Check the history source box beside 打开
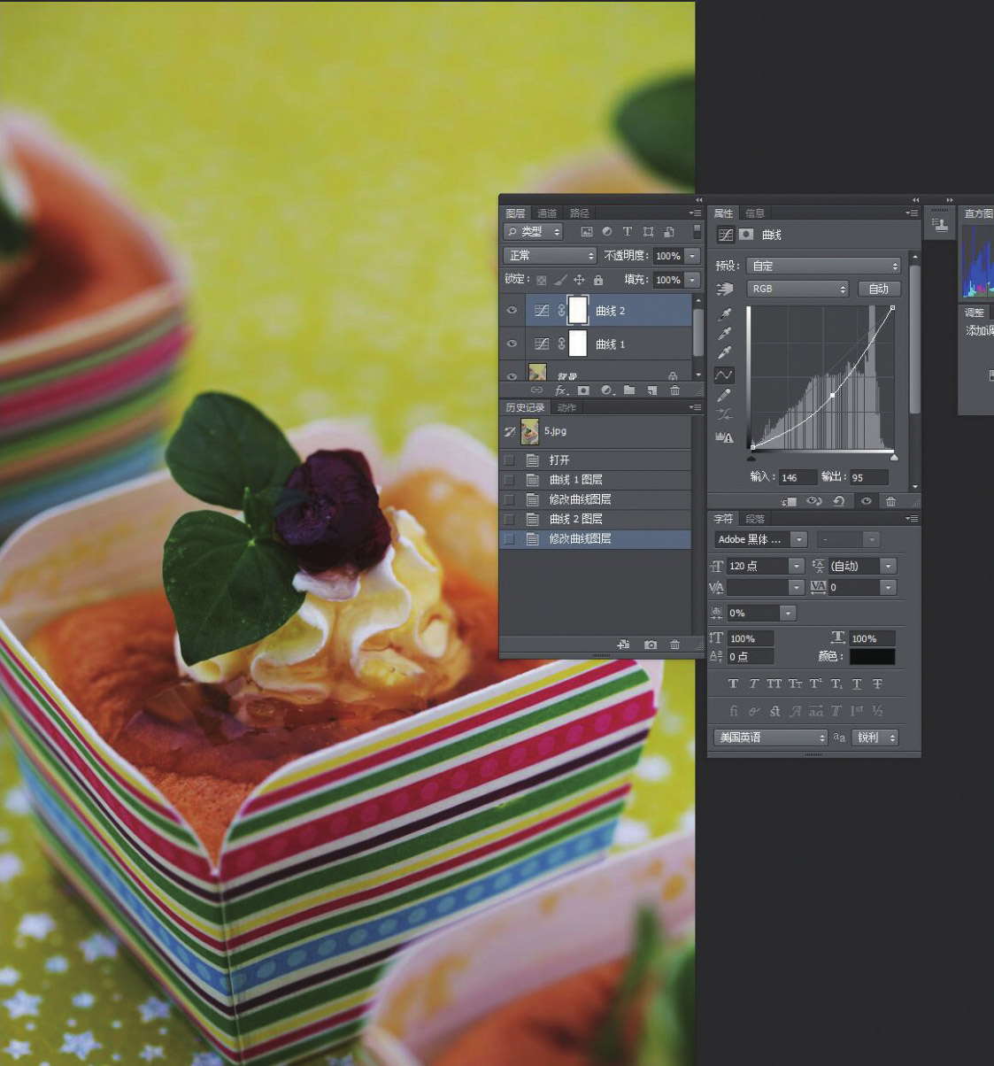 tap(509, 460)
